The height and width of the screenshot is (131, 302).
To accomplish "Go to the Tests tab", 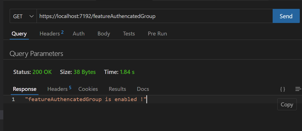I will pos(129,34).
